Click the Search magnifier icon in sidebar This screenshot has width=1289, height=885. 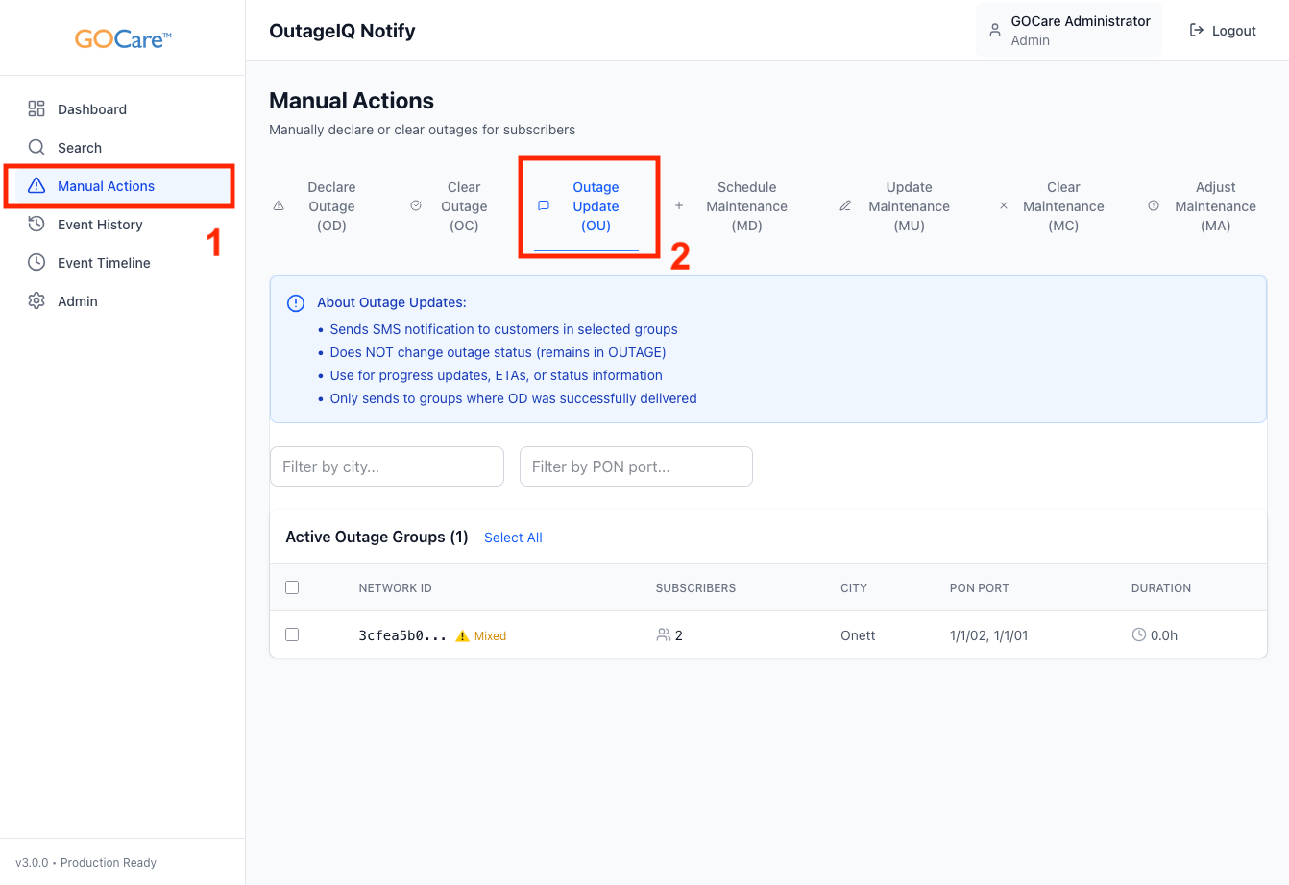point(36,147)
